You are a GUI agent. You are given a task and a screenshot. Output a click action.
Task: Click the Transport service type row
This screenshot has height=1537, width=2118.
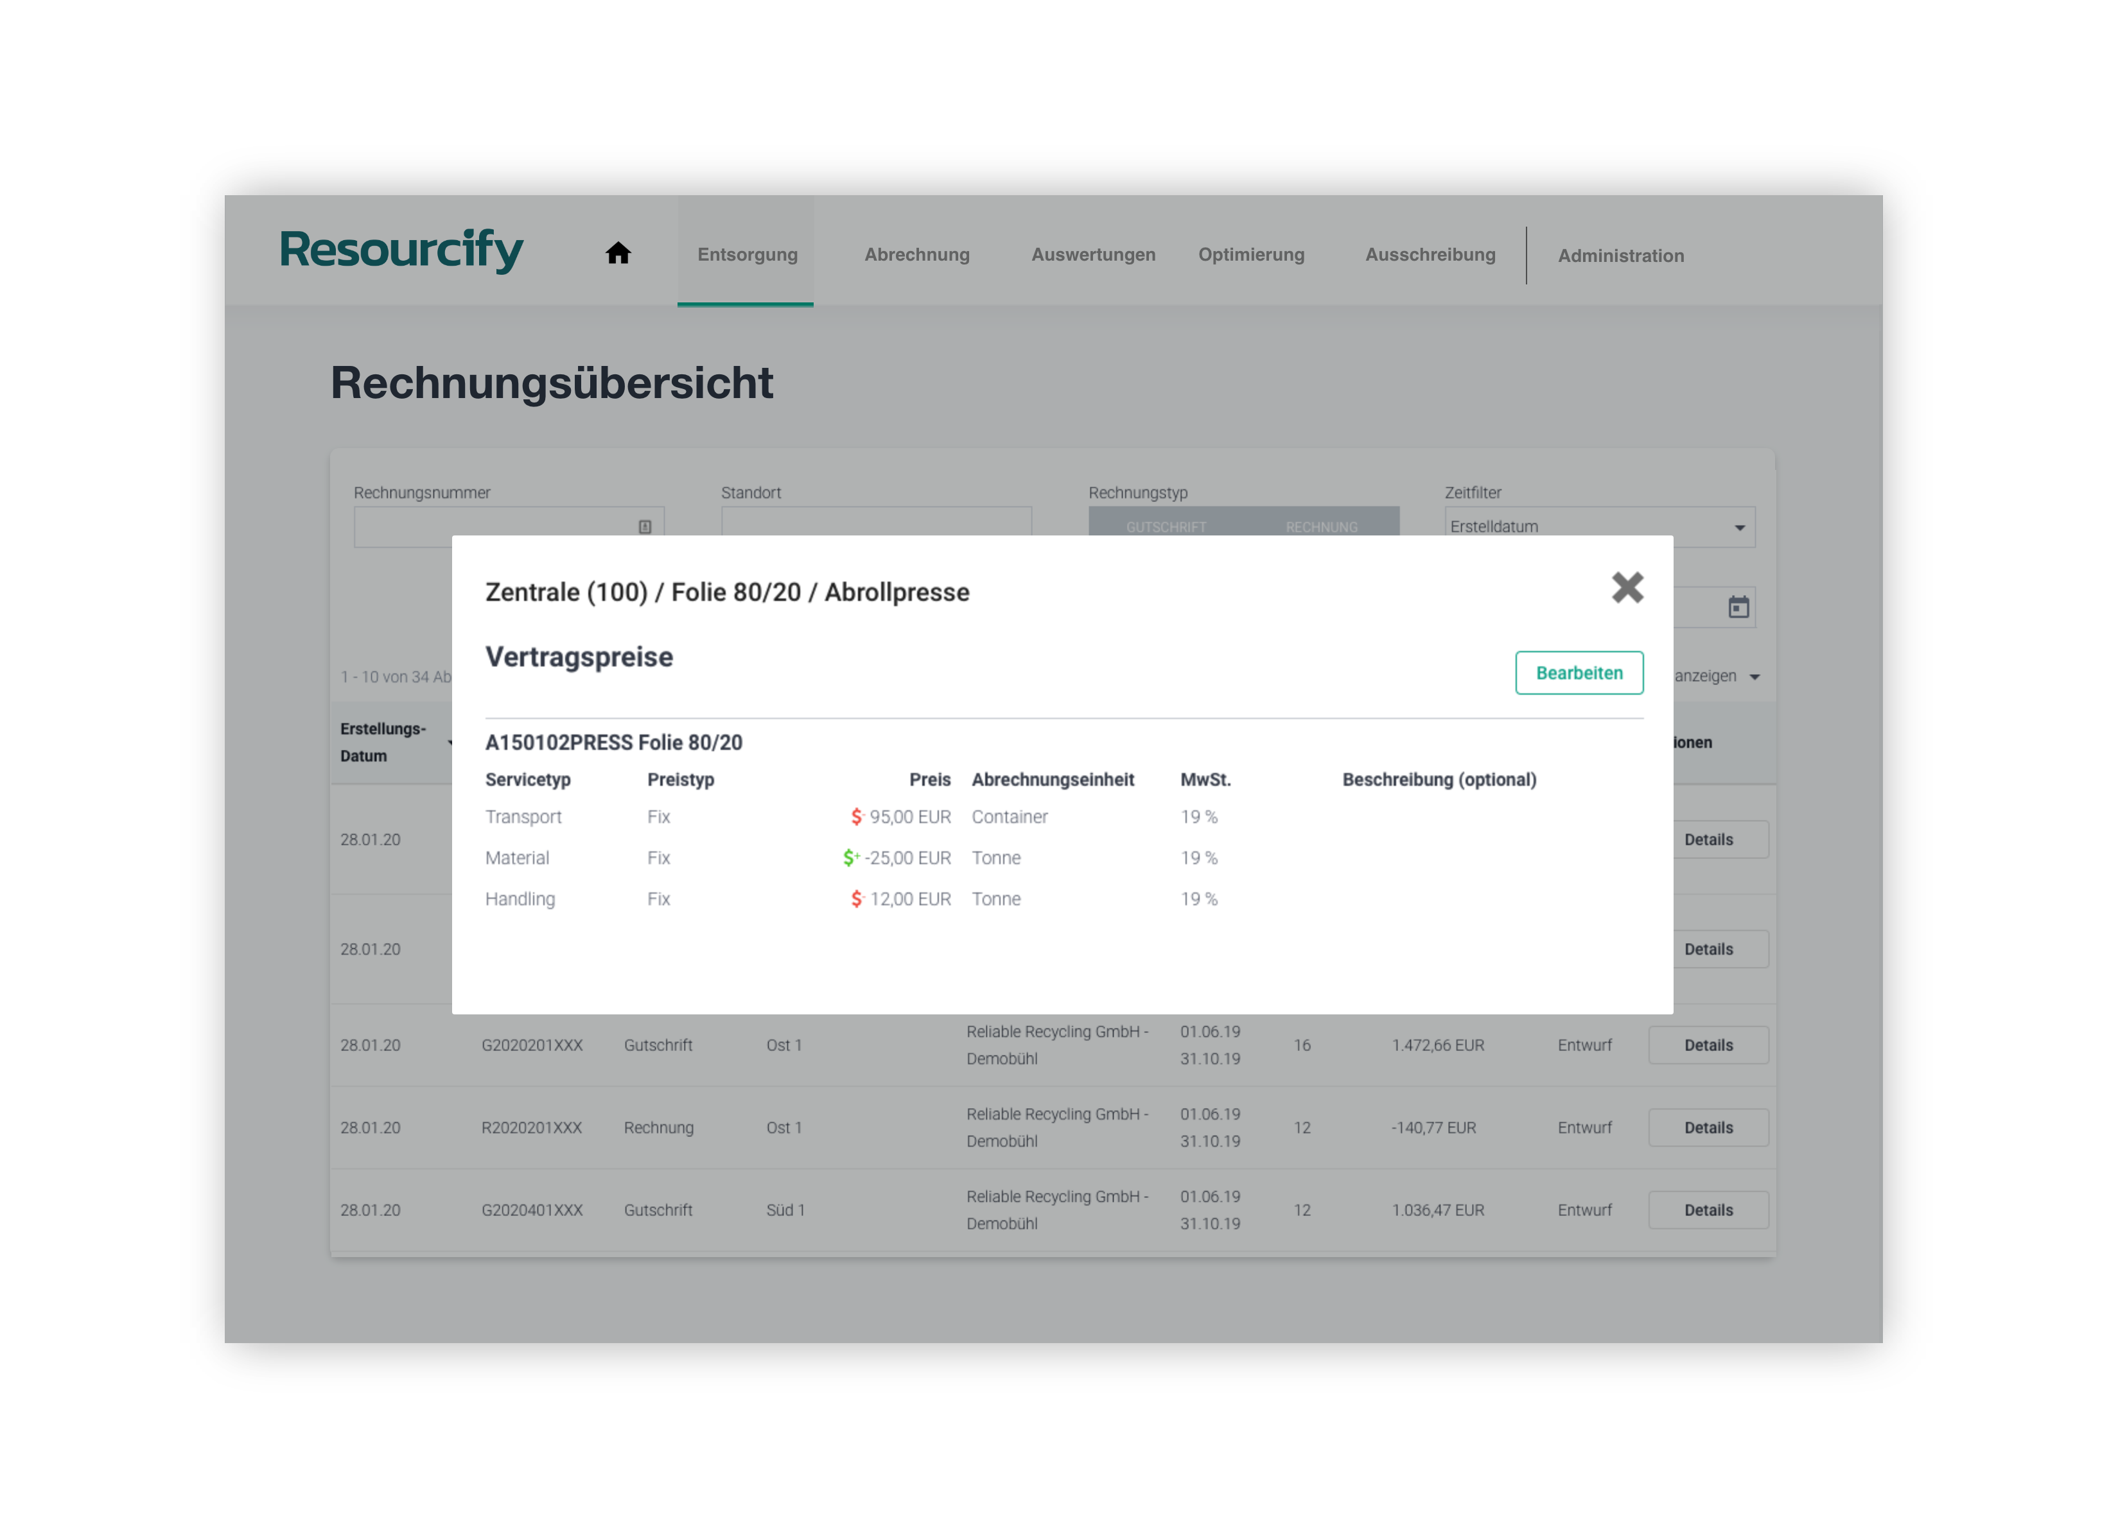click(x=523, y=817)
